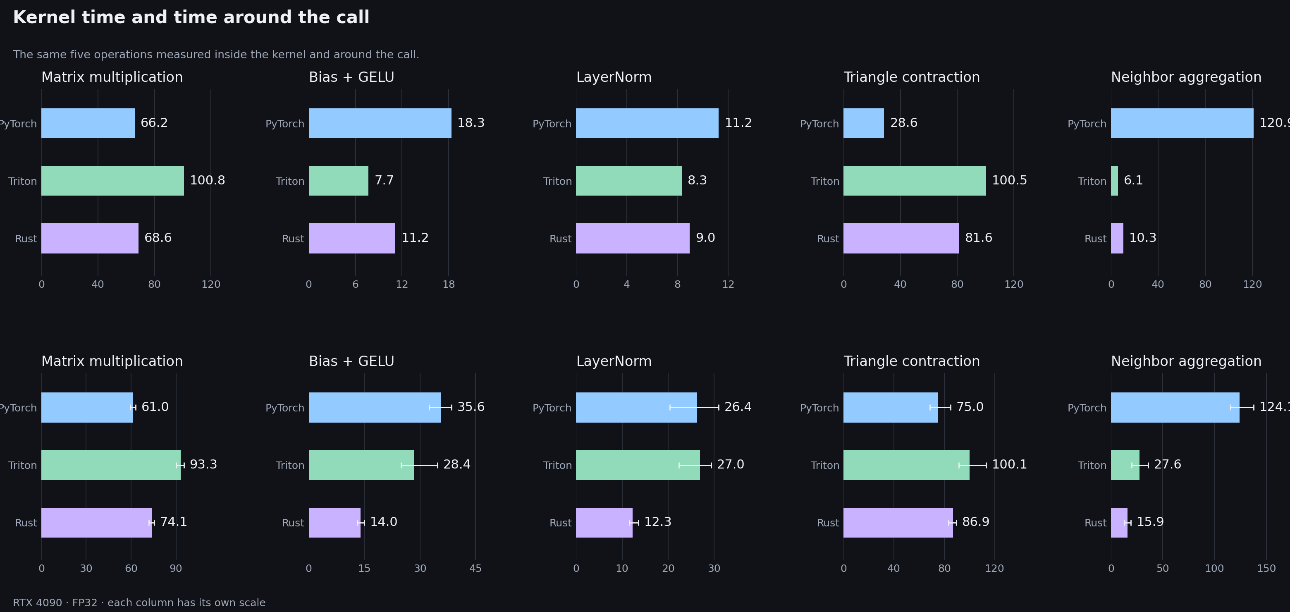Click the PyTorch bar labeled 35.6
Image resolution: width=1290 pixels, height=612 pixels.
click(x=375, y=408)
